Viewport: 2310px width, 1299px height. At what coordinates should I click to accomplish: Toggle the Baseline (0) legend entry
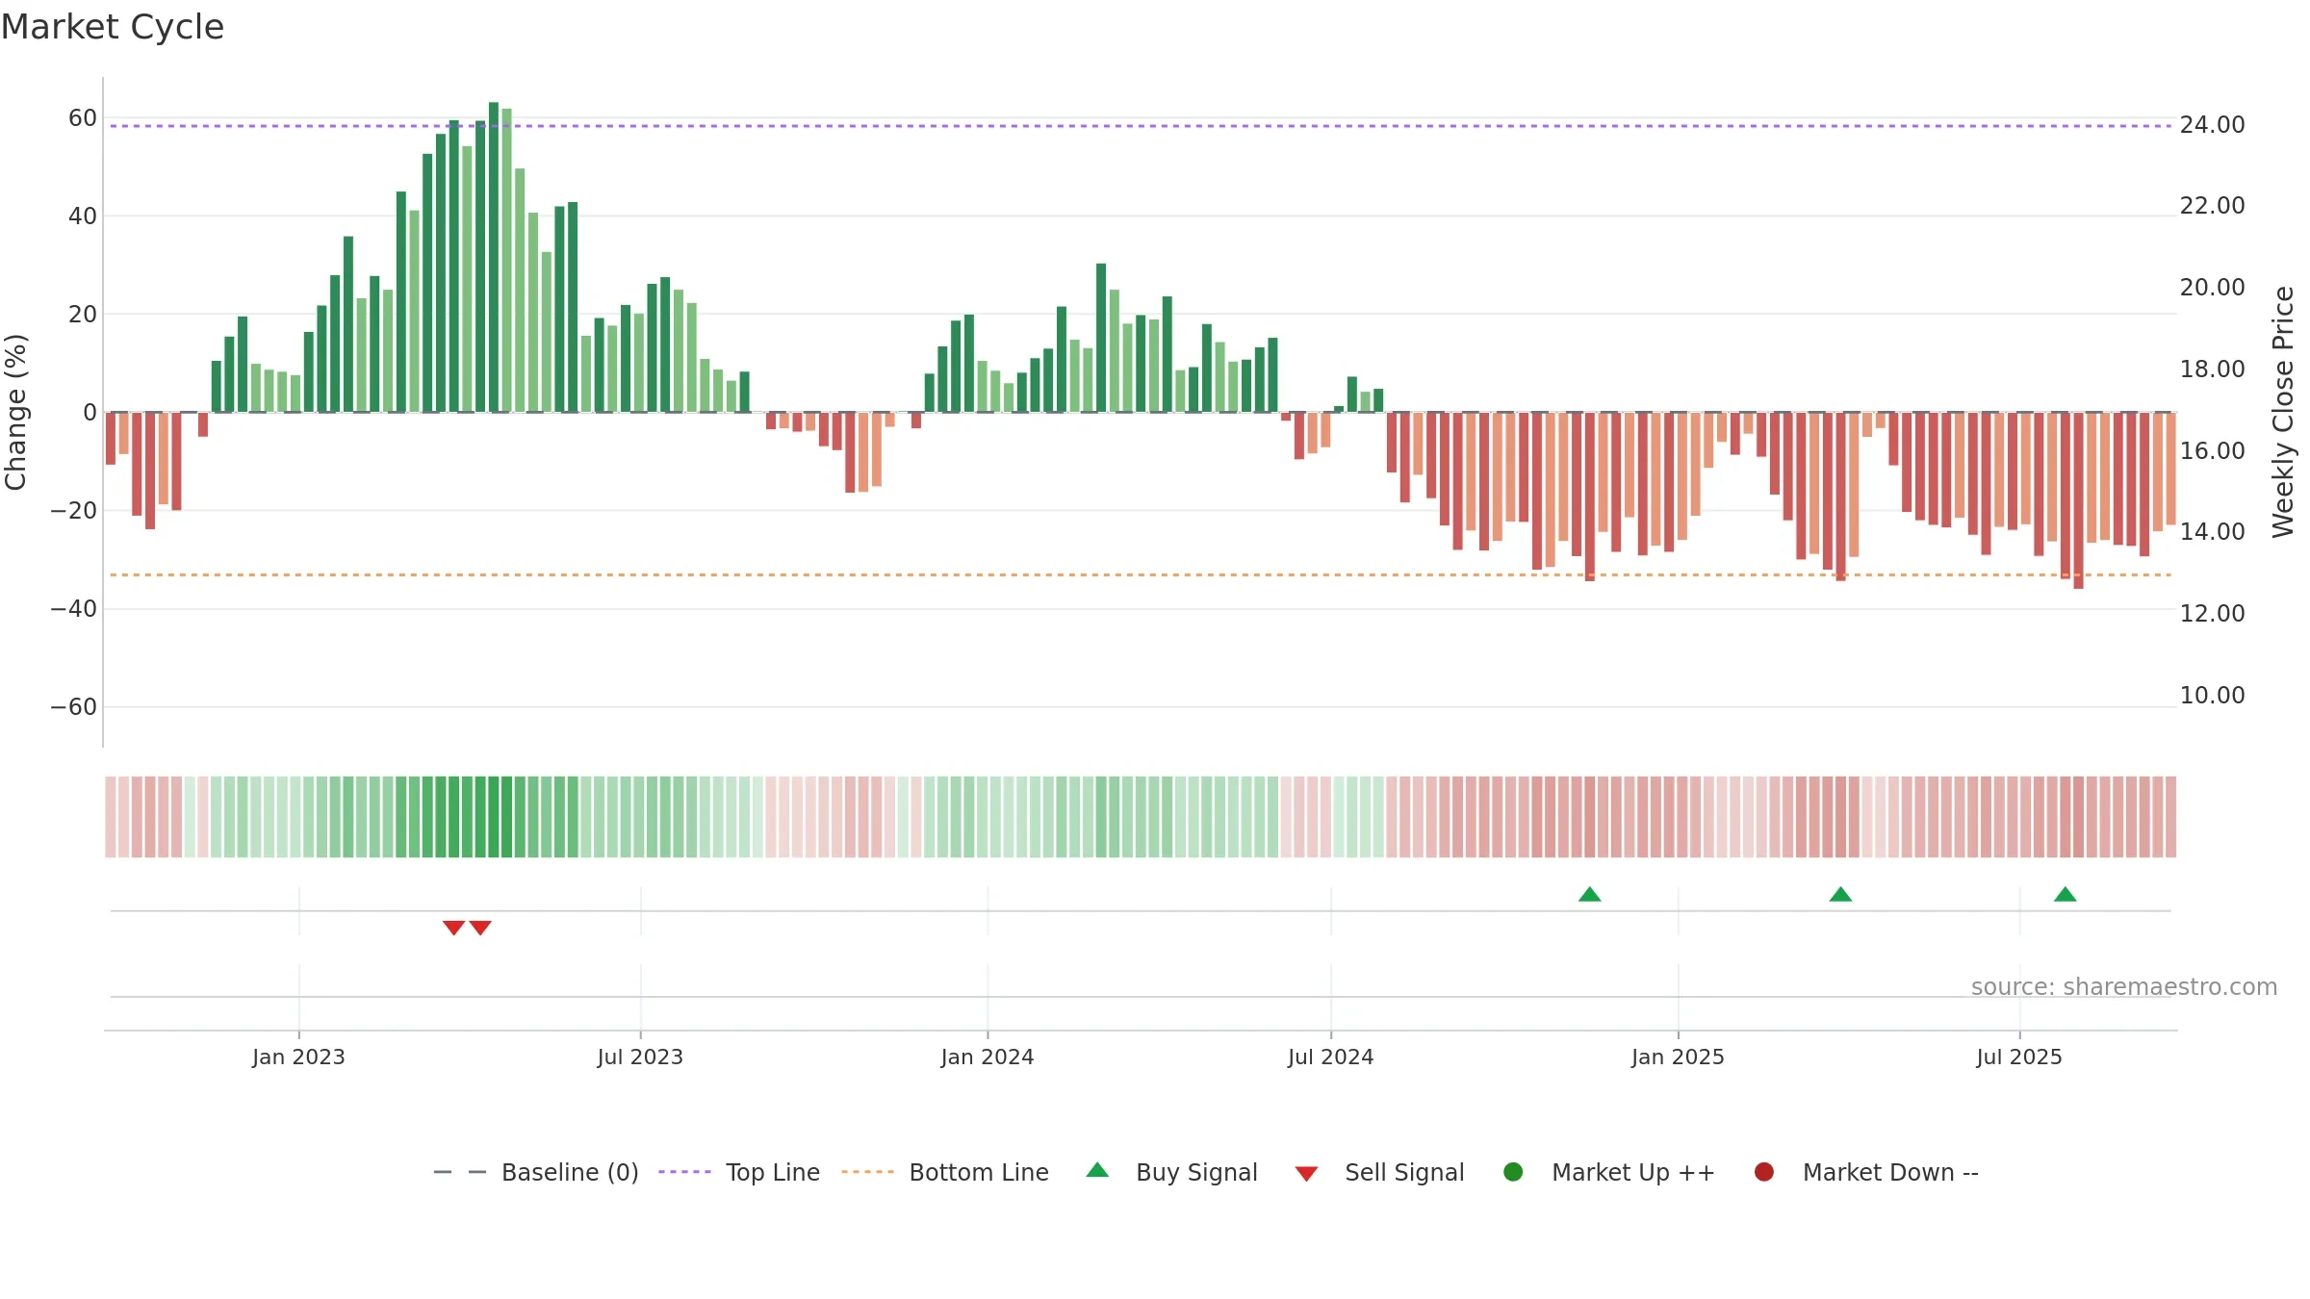point(570,1172)
